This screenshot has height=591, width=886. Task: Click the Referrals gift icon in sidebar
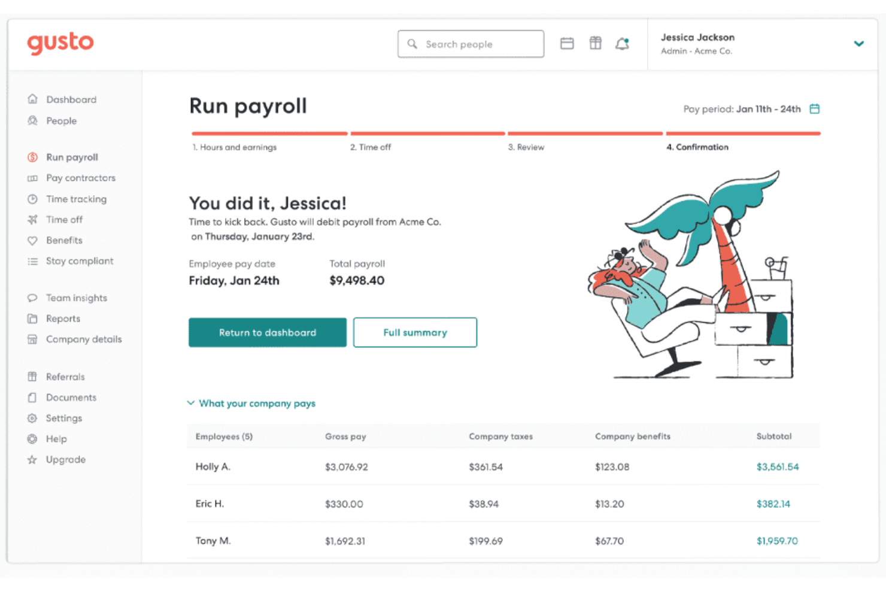[33, 376]
